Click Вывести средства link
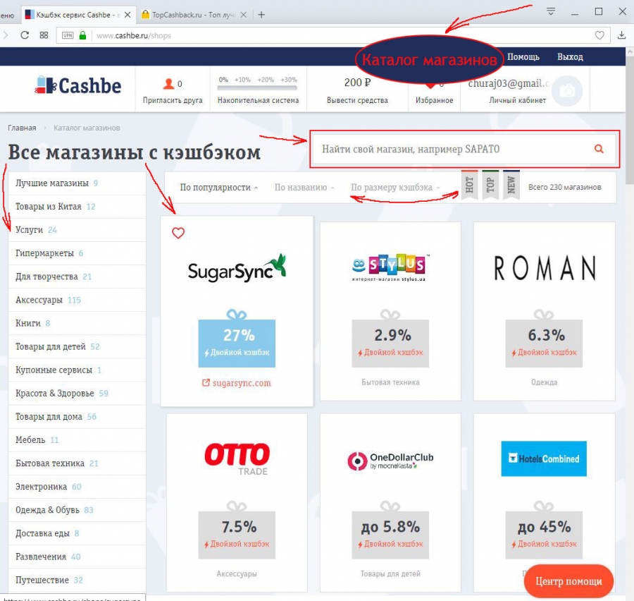This screenshot has width=634, height=601. [357, 100]
